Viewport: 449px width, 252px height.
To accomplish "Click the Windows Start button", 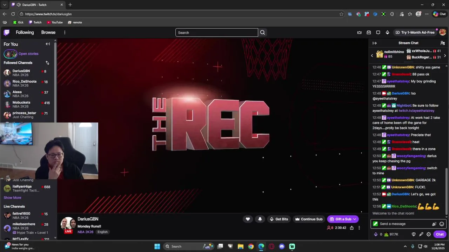I will [157, 246].
